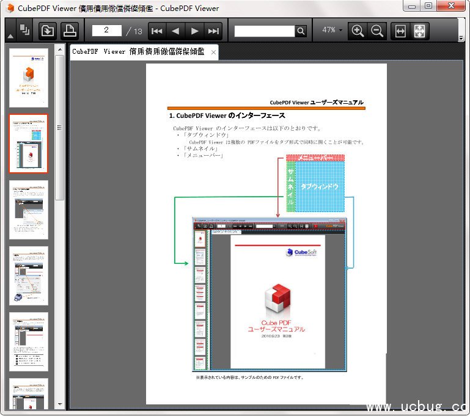Open the main menu dropdown left of toolbar

pyautogui.click(x=10, y=37)
